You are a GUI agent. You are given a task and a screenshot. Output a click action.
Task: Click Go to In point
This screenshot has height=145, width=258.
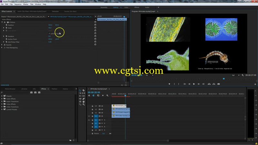tap(185, 84)
